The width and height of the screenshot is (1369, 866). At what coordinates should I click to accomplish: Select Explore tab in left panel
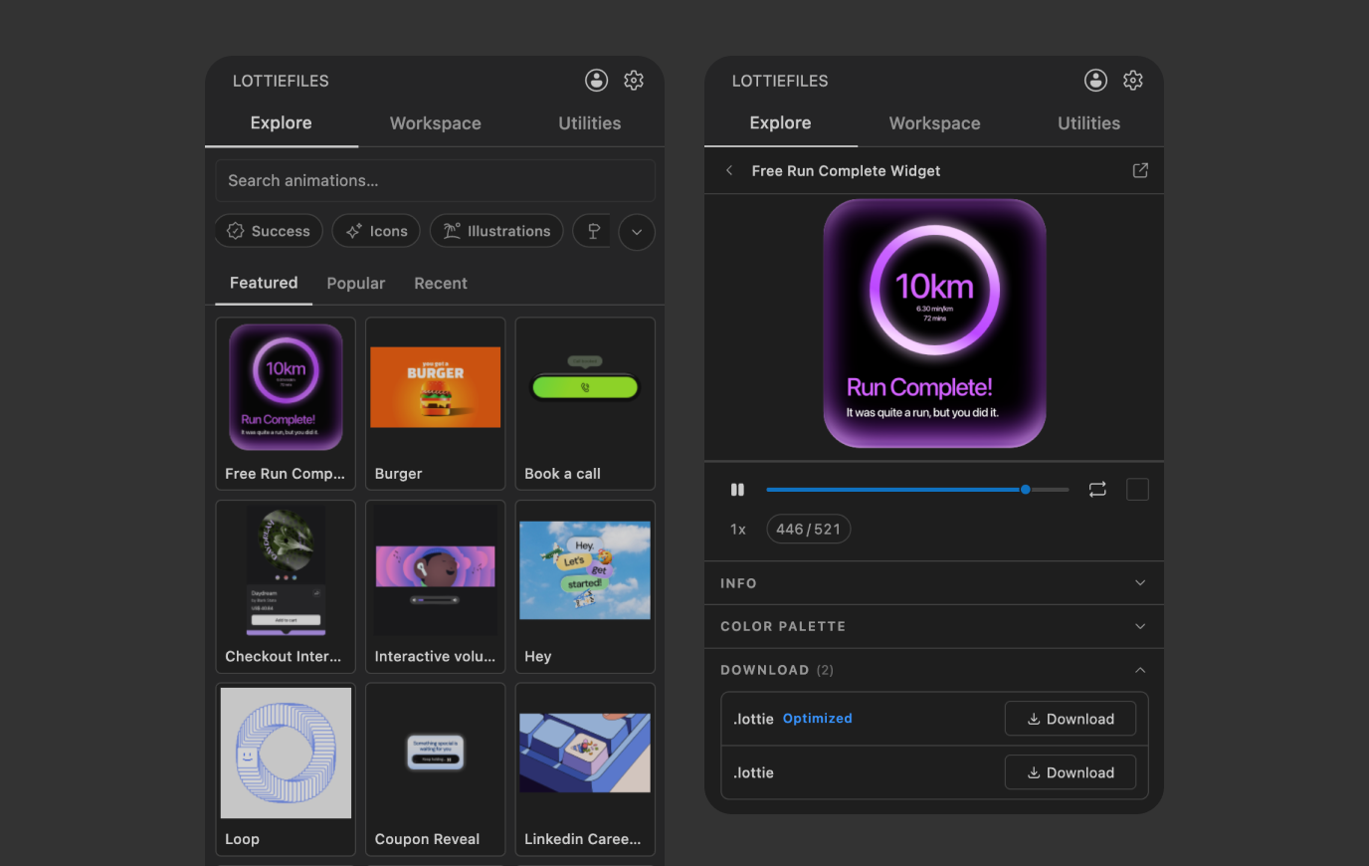[x=281, y=123]
